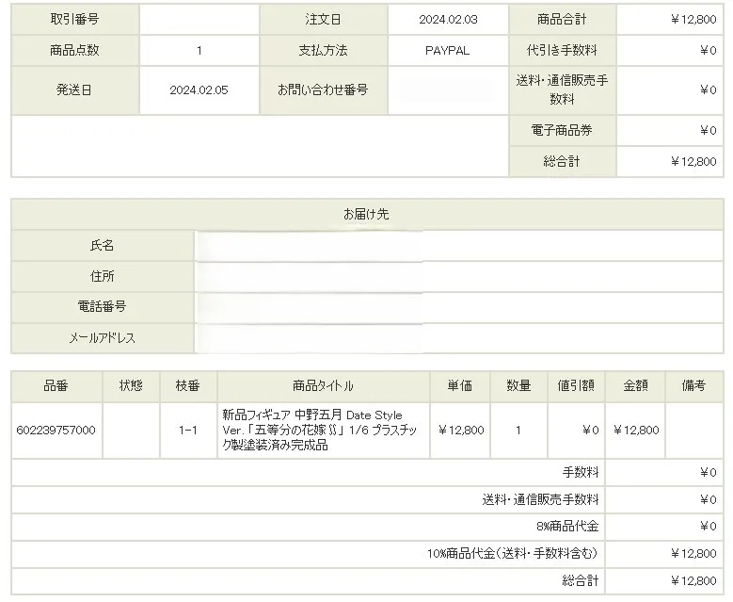Click the 品番 column header
The image size is (733, 602).
tap(56, 385)
